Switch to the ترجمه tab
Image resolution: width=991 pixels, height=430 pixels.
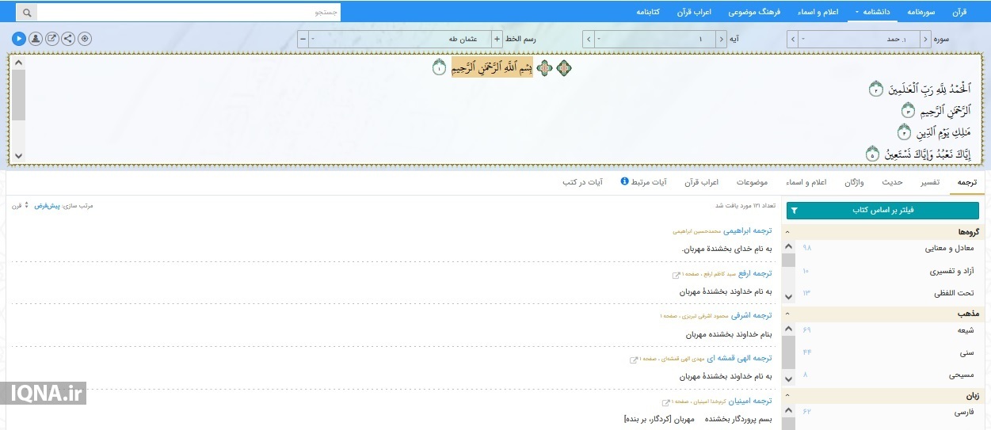[966, 182]
